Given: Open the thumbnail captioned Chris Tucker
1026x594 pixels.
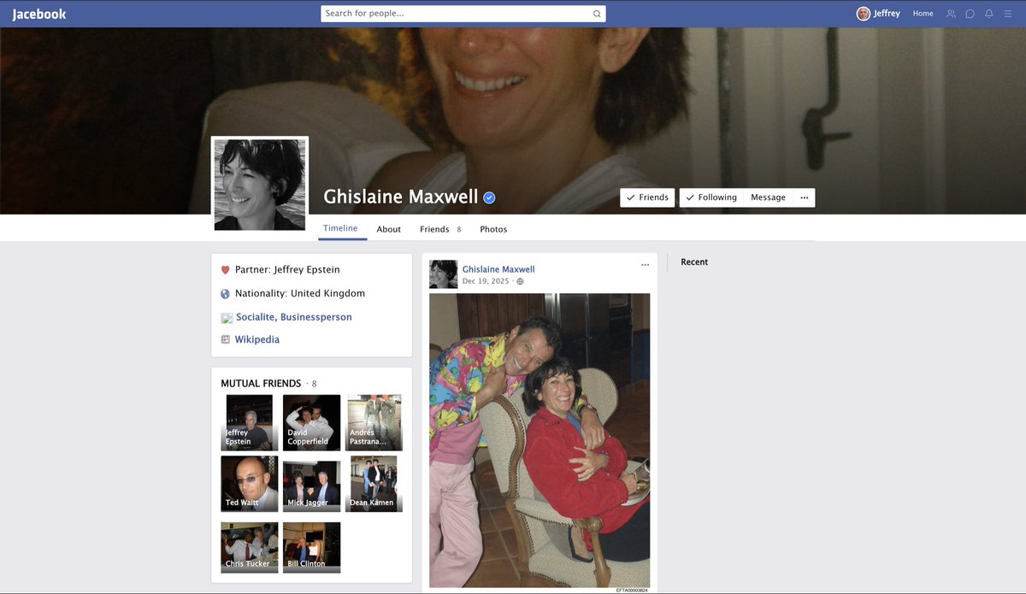Looking at the screenshot, I should tap(249, 547).
